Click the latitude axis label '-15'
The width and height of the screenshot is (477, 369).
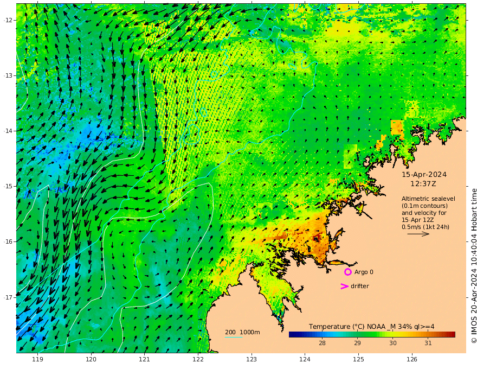click(8, 186)
